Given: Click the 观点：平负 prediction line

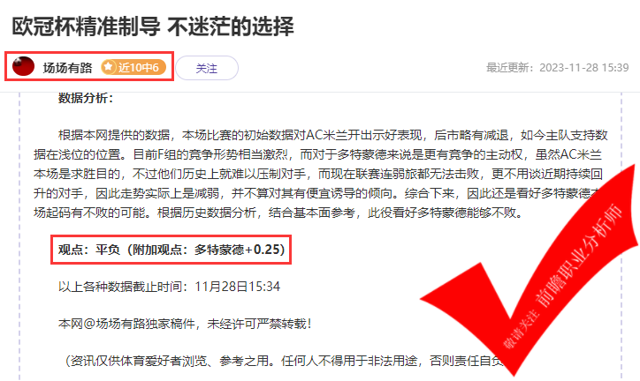Looking at the screenshot, I should pyautogui.click(x=171, y=249).
